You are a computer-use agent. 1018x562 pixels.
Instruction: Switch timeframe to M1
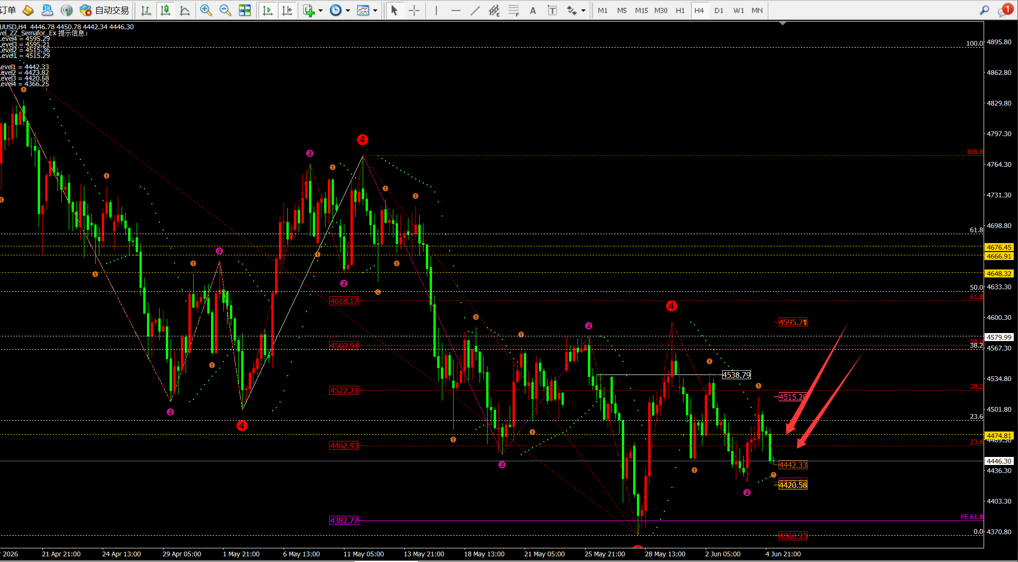(x=603, y=10)
